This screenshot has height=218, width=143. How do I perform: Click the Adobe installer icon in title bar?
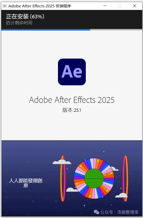coord(5,6)
